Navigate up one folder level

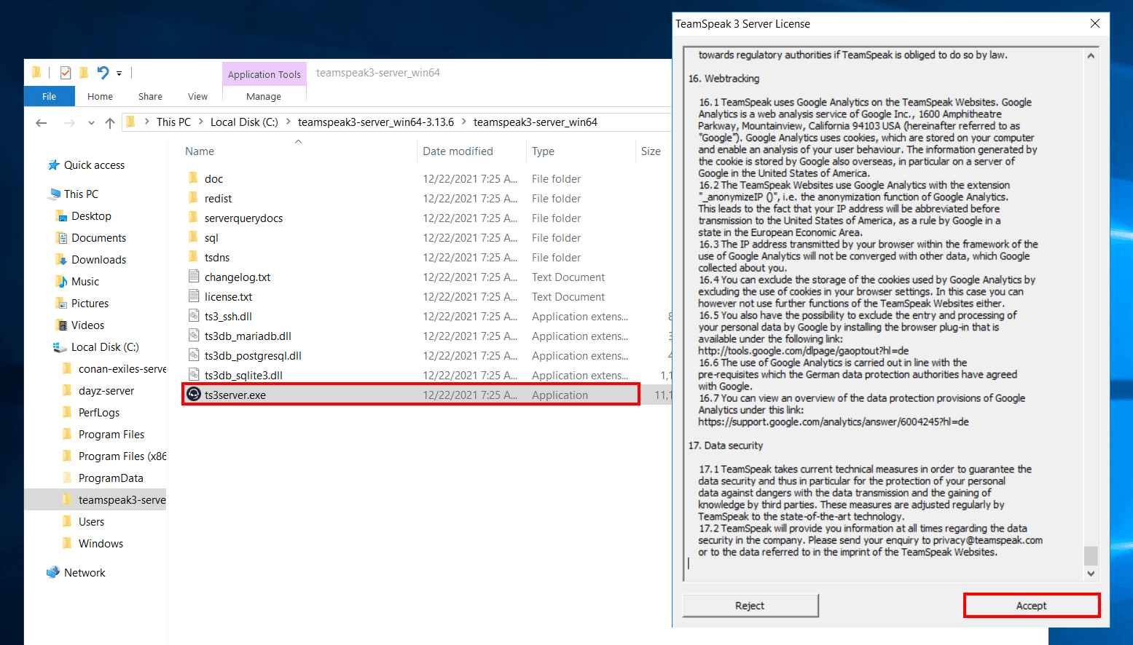[110, 122]
